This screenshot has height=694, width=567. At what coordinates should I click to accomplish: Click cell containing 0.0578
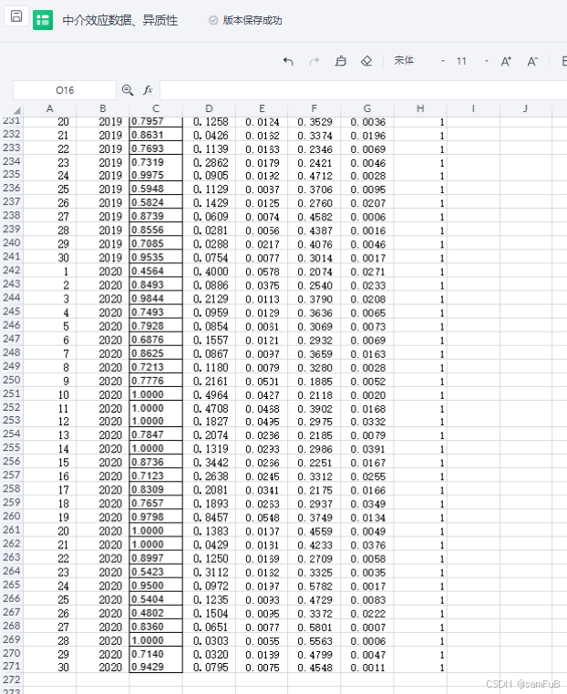click(x=262, y=271)
